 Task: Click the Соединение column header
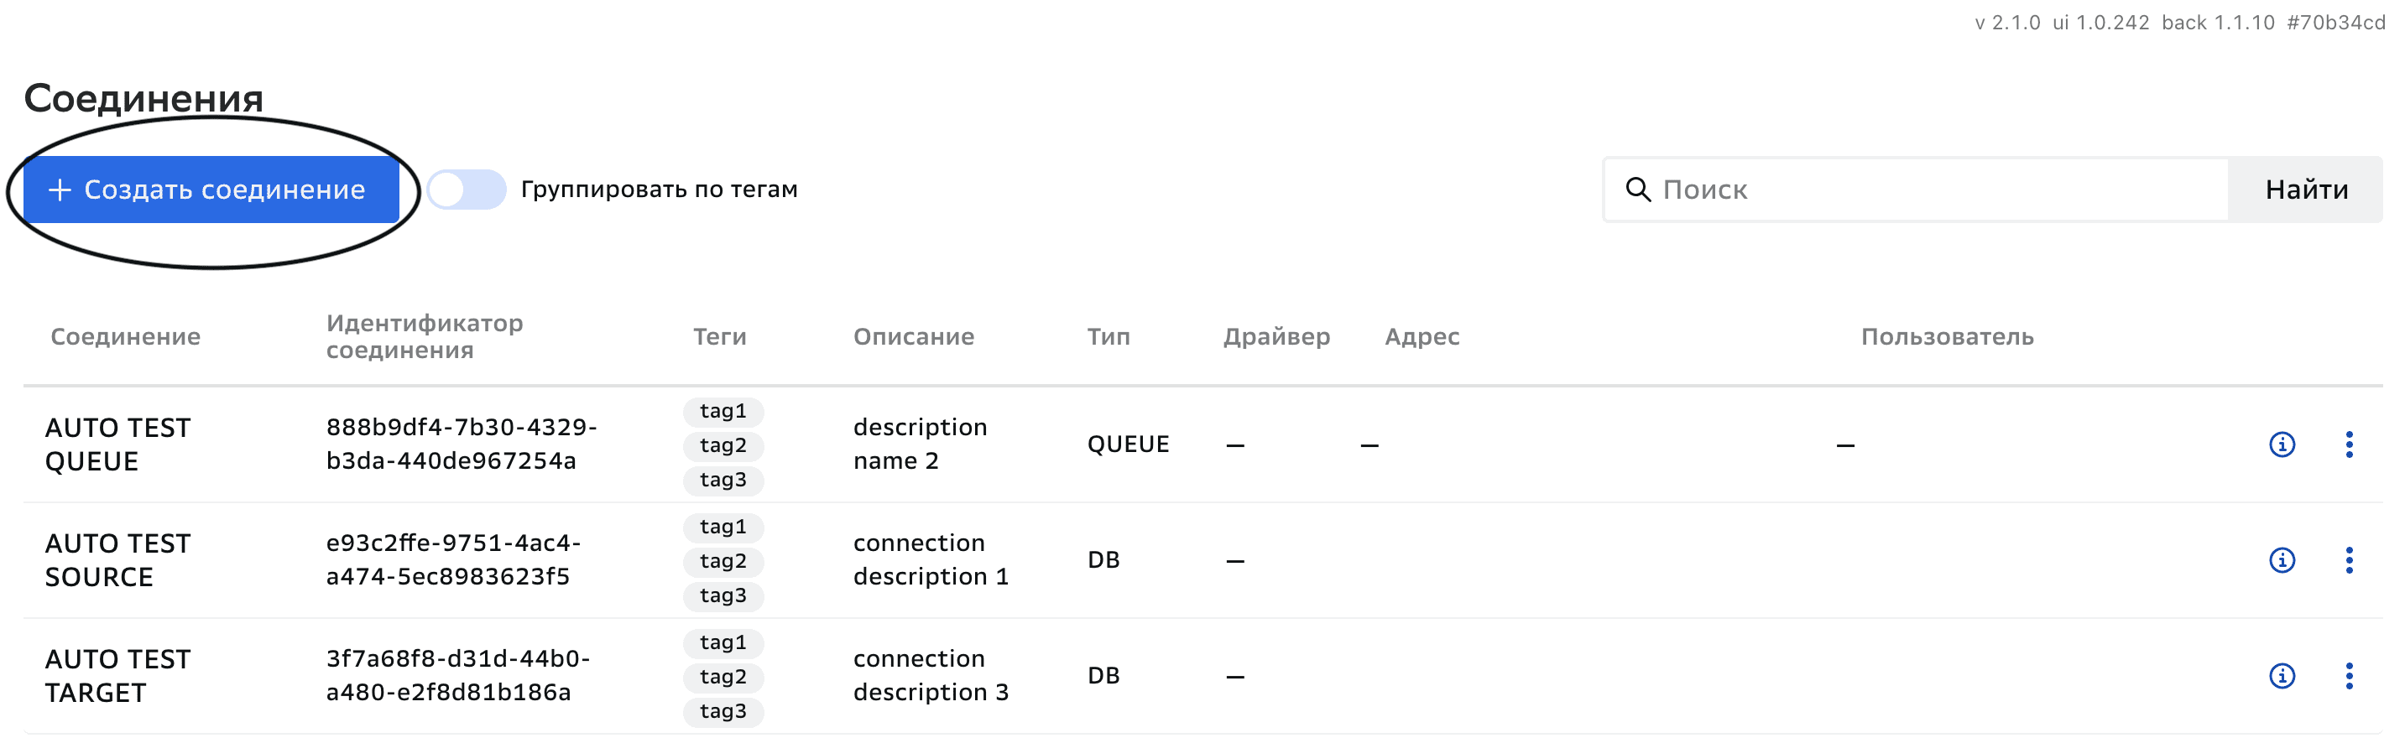coord(125,337)
